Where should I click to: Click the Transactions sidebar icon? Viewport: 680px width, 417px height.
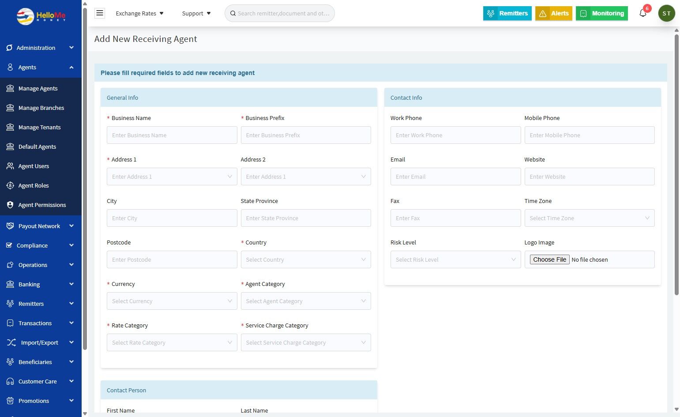(x=10, y=323)
